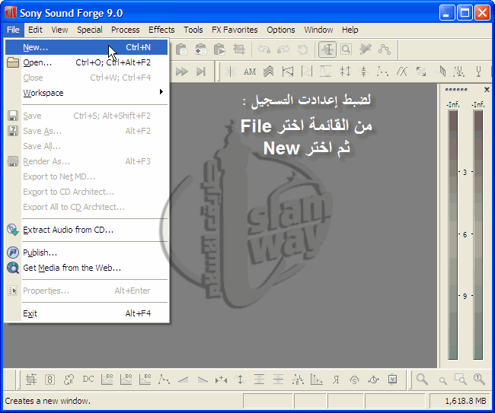Click the large Zoom In magnifier icon
Screen dimensions: 495x413
click(x=422, y=380)
